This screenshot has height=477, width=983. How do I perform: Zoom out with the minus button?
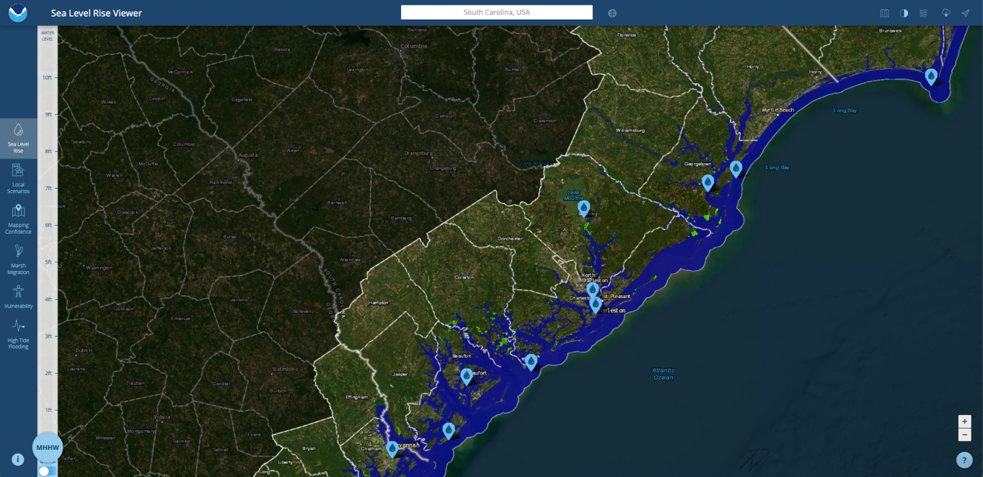pyautogui.click(x=965, y=435)
